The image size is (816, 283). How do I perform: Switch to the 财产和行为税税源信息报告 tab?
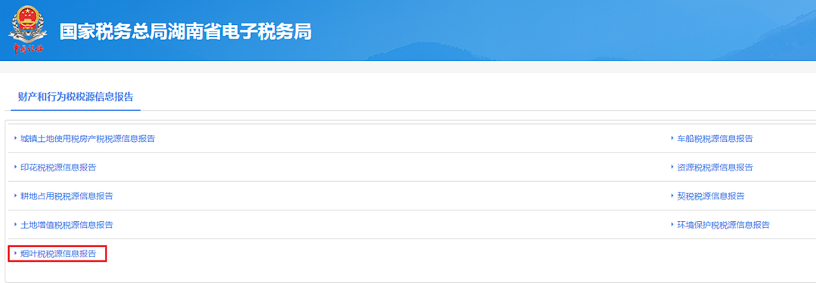point(76,97)
